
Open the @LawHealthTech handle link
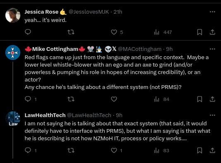pos(89,115)
